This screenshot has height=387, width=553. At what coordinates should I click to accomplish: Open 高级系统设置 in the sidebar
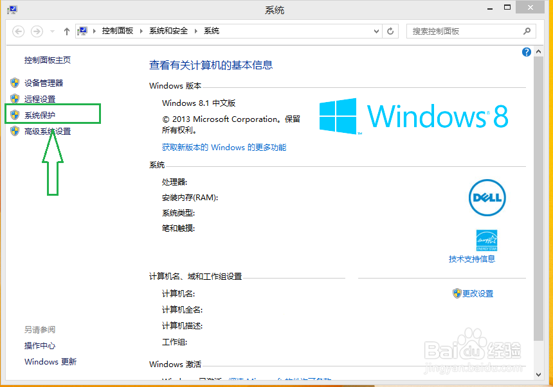point(48,132)
